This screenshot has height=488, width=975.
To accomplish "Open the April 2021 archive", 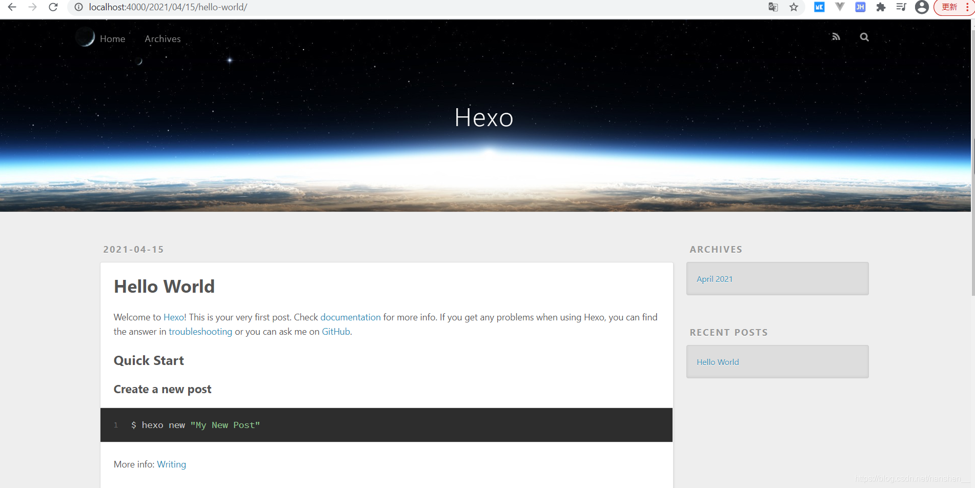I will click(715, 279).
